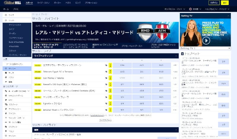Select the tennis ball icon for テニス

point(6,73)
